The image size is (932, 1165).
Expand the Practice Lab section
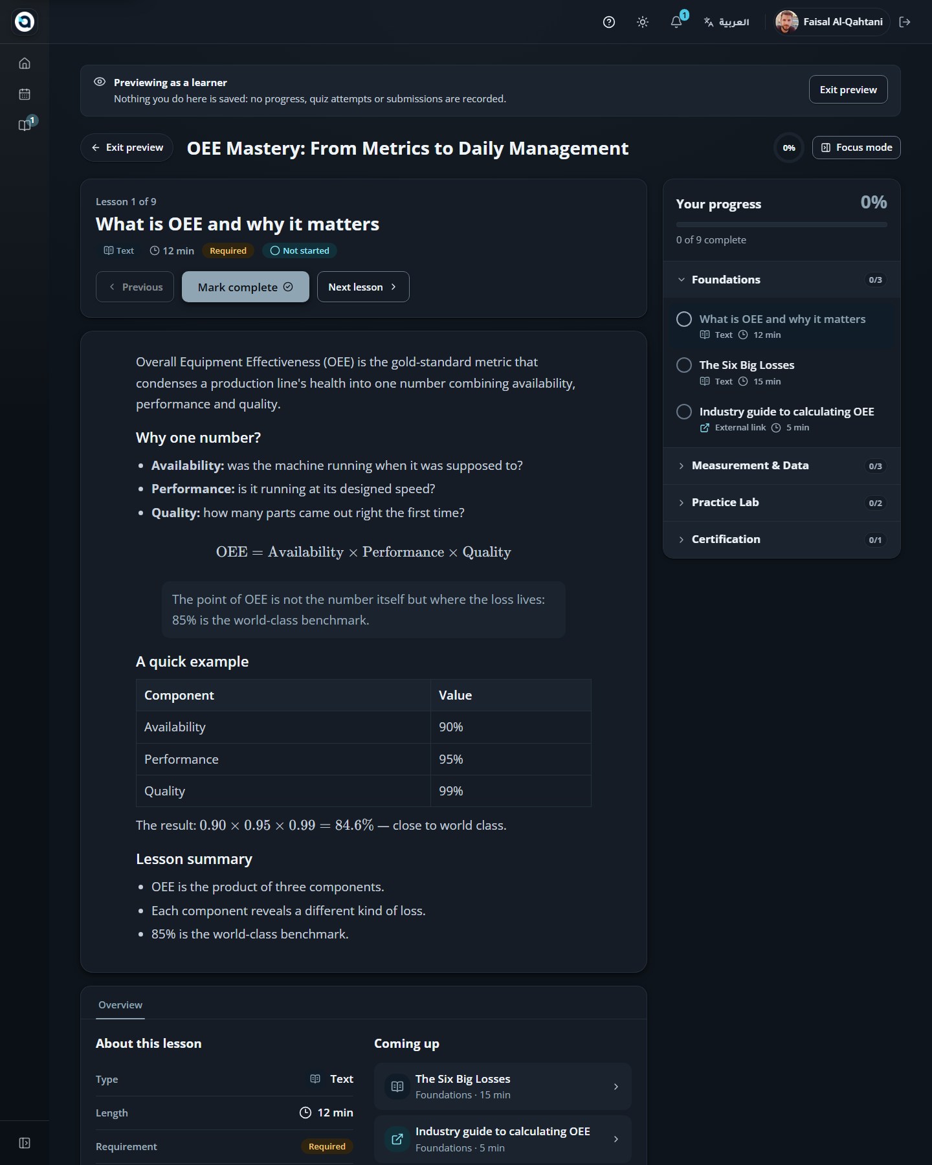pyautogui.click(x=782, y=503)
